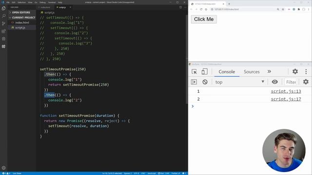Open the Help menu
Image resolution: width=312 pixels, height=175 pixels.
tap(60, 2)
